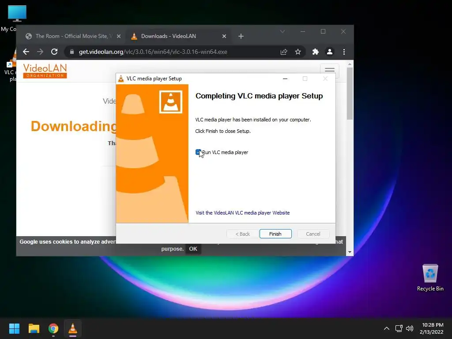The width and height of the screenshot is (452, 339).
Task: Open the Chrome profile avatar
Action: coord(329,52)
